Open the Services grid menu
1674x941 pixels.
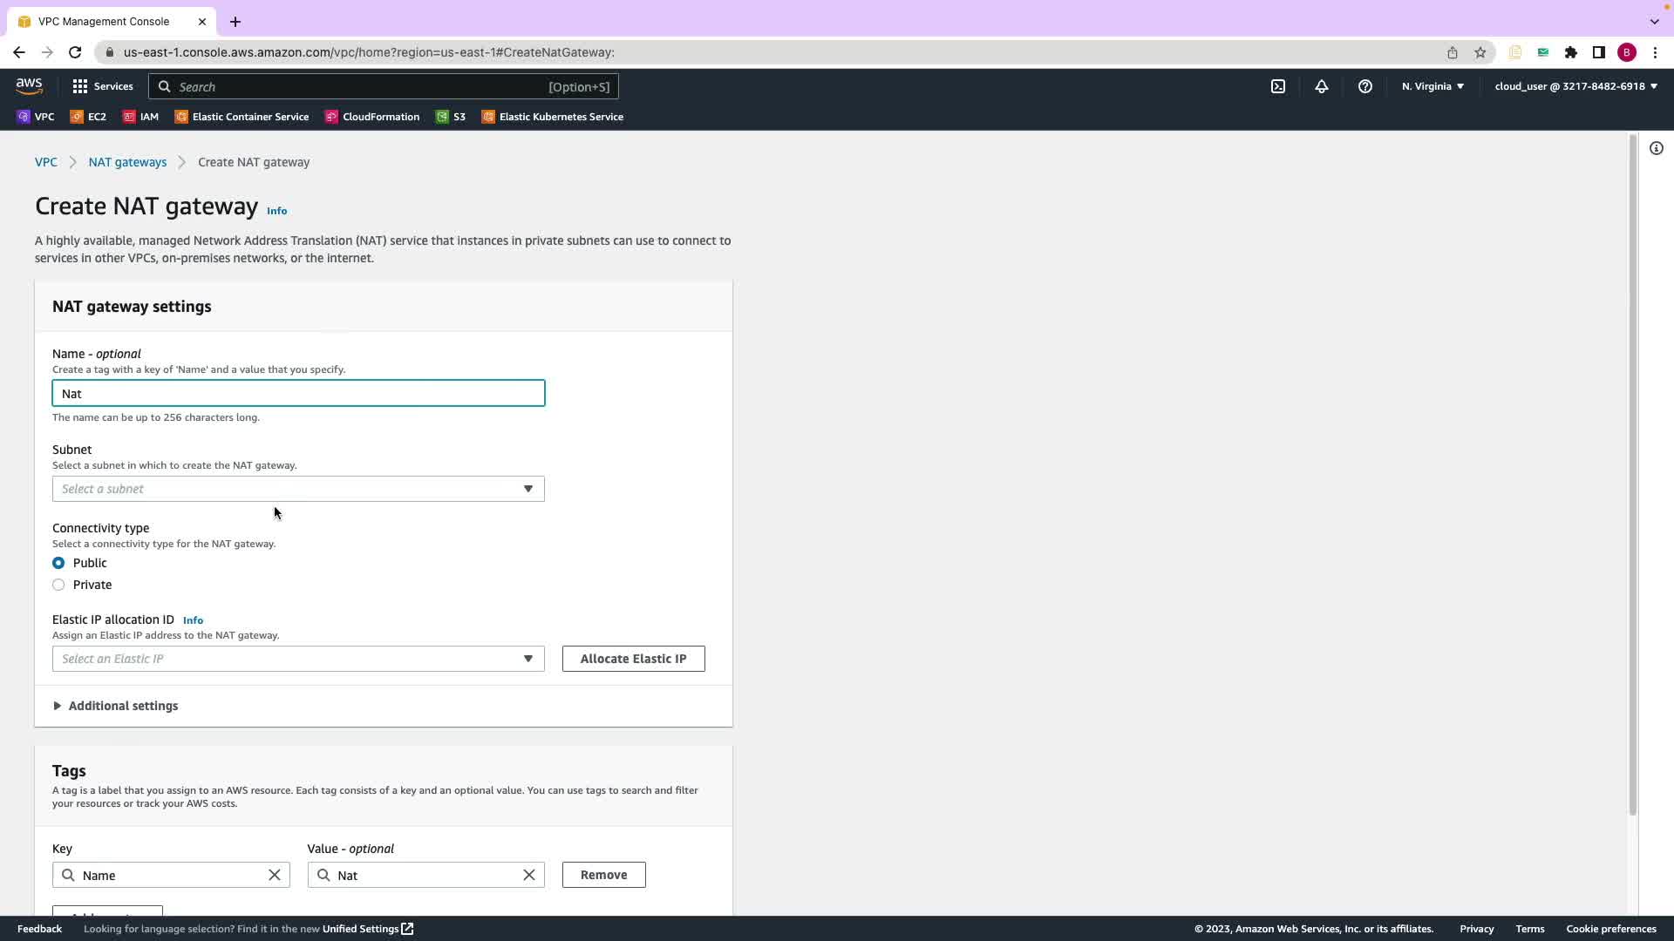pos(102,86)
